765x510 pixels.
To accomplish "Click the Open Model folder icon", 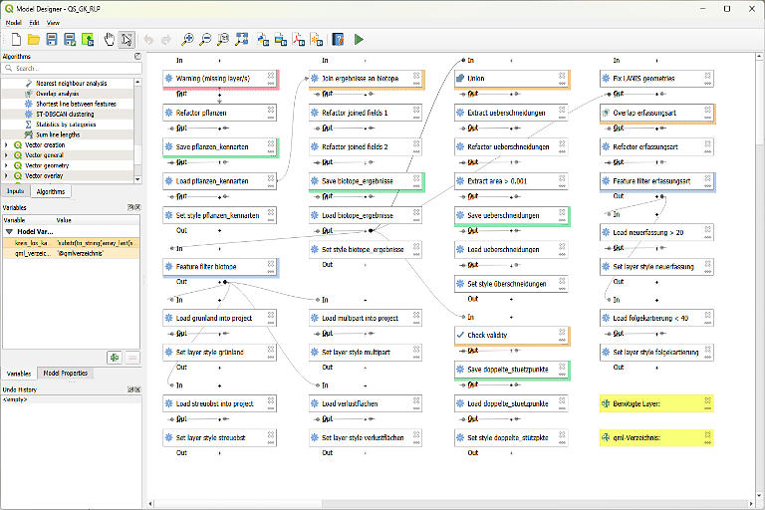I will pos(33,40).
